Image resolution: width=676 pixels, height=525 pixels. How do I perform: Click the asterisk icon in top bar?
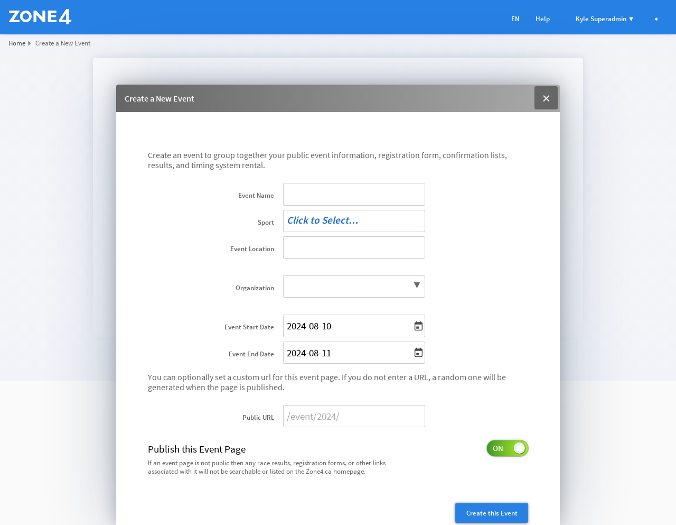(656, 19)
